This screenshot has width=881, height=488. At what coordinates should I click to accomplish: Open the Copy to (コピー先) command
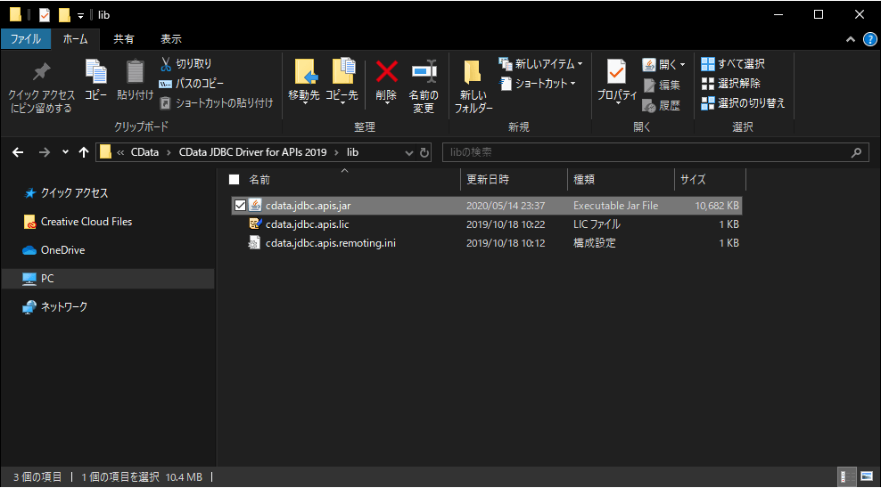click(342, 81)
